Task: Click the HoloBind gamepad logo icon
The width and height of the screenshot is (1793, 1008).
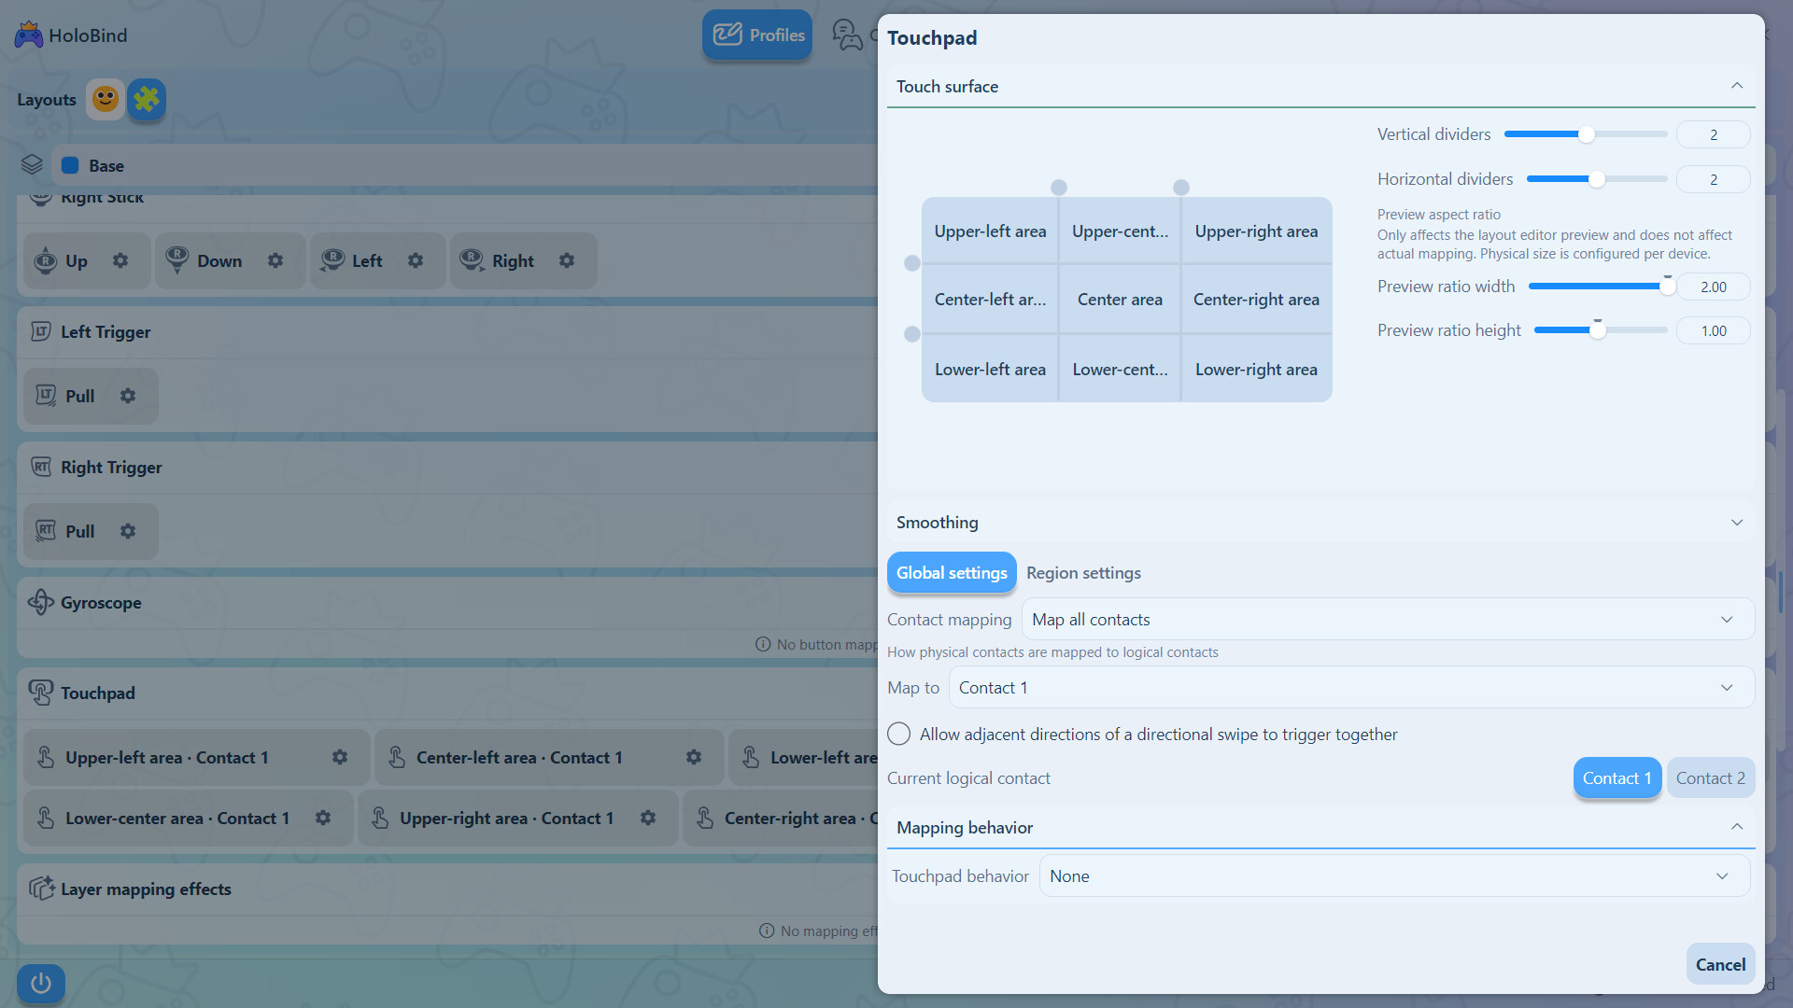Action: tap(29, 35)
